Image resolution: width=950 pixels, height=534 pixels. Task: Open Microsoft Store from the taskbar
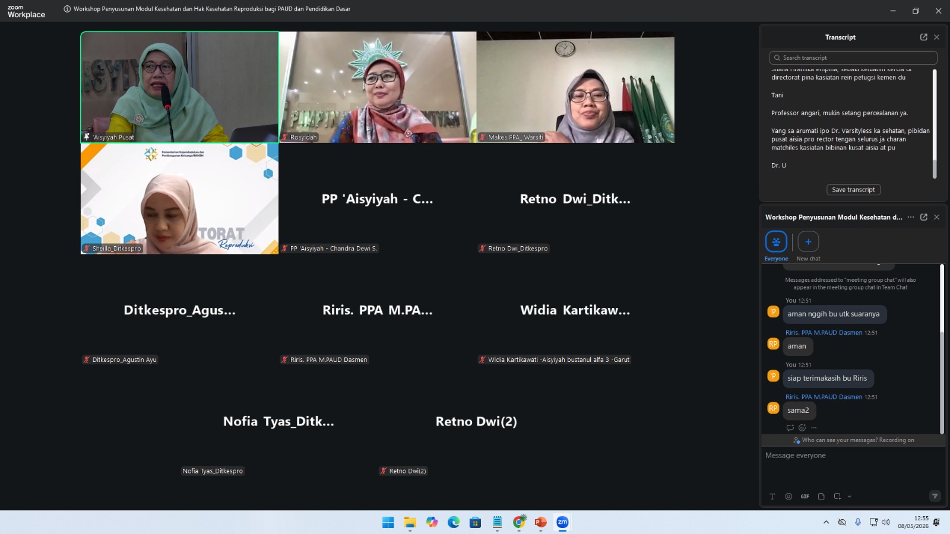point(475,522)
